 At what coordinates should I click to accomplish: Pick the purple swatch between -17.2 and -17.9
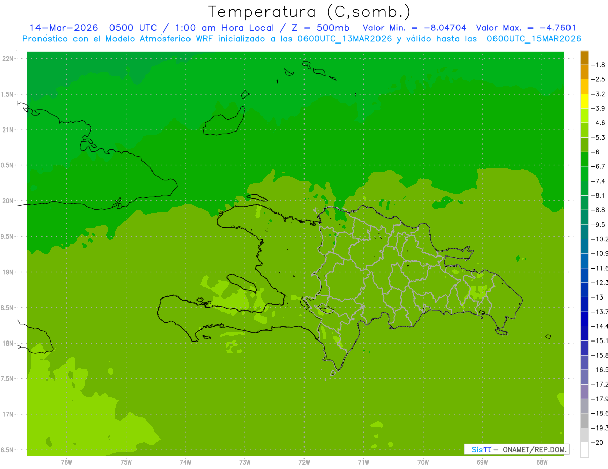[584, 392]
